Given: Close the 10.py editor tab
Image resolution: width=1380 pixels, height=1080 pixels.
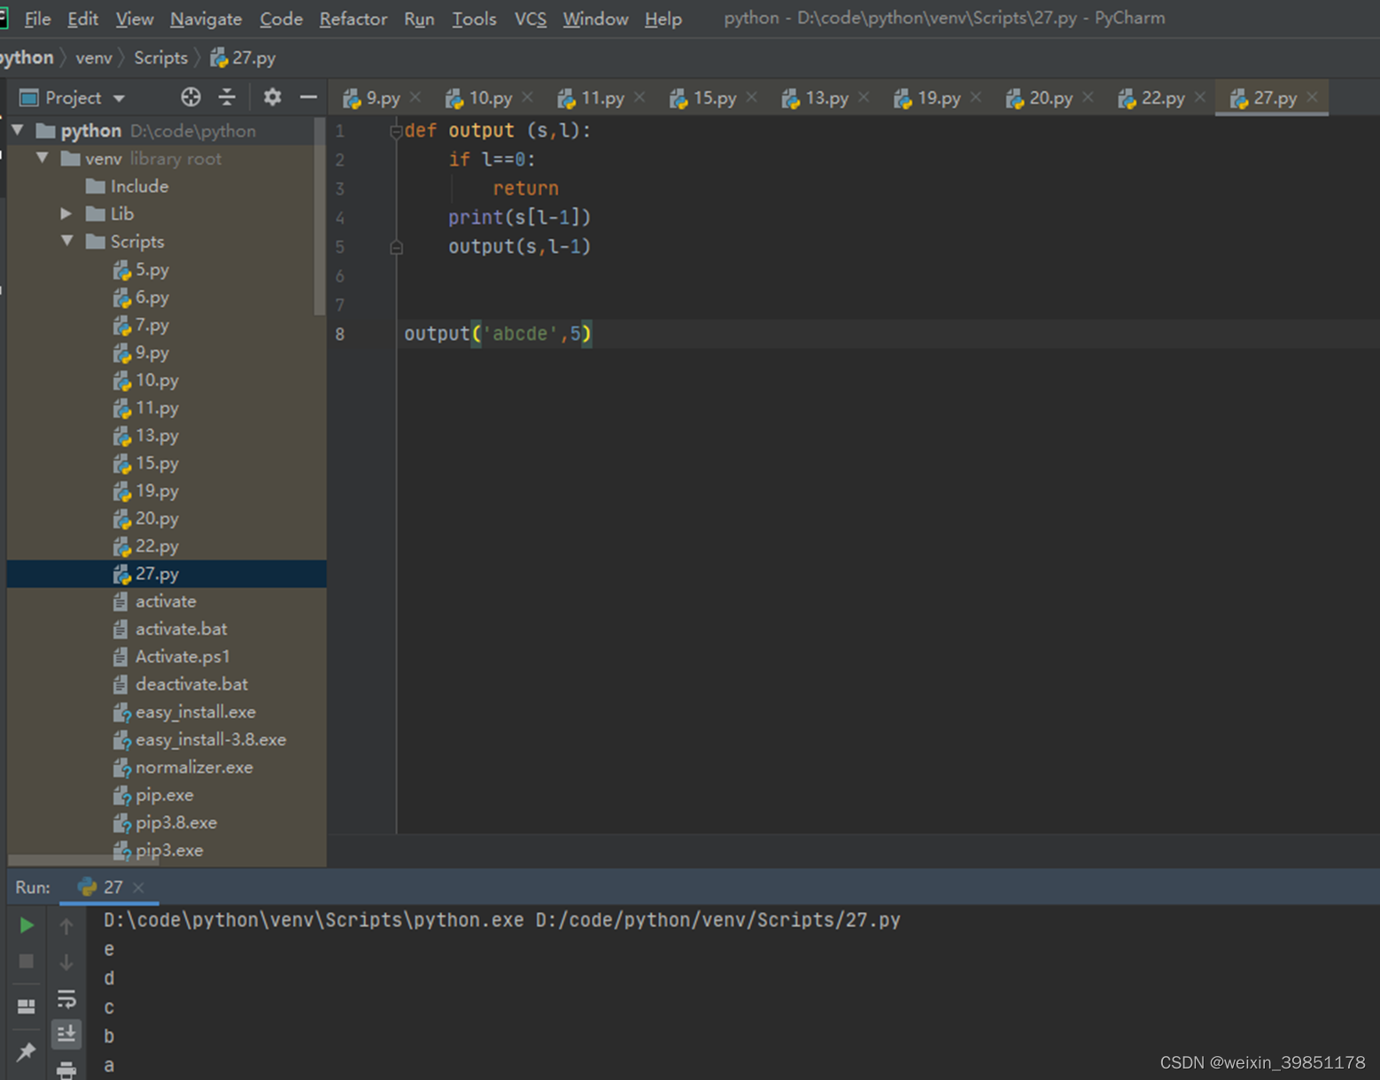Looking at the screenshot, I should (x=528, y=97).
